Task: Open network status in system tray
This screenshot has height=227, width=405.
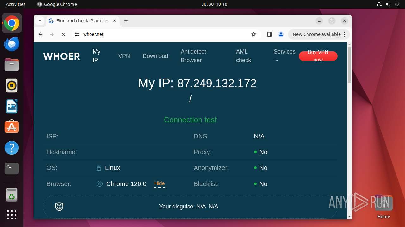Action: point(379,4)
